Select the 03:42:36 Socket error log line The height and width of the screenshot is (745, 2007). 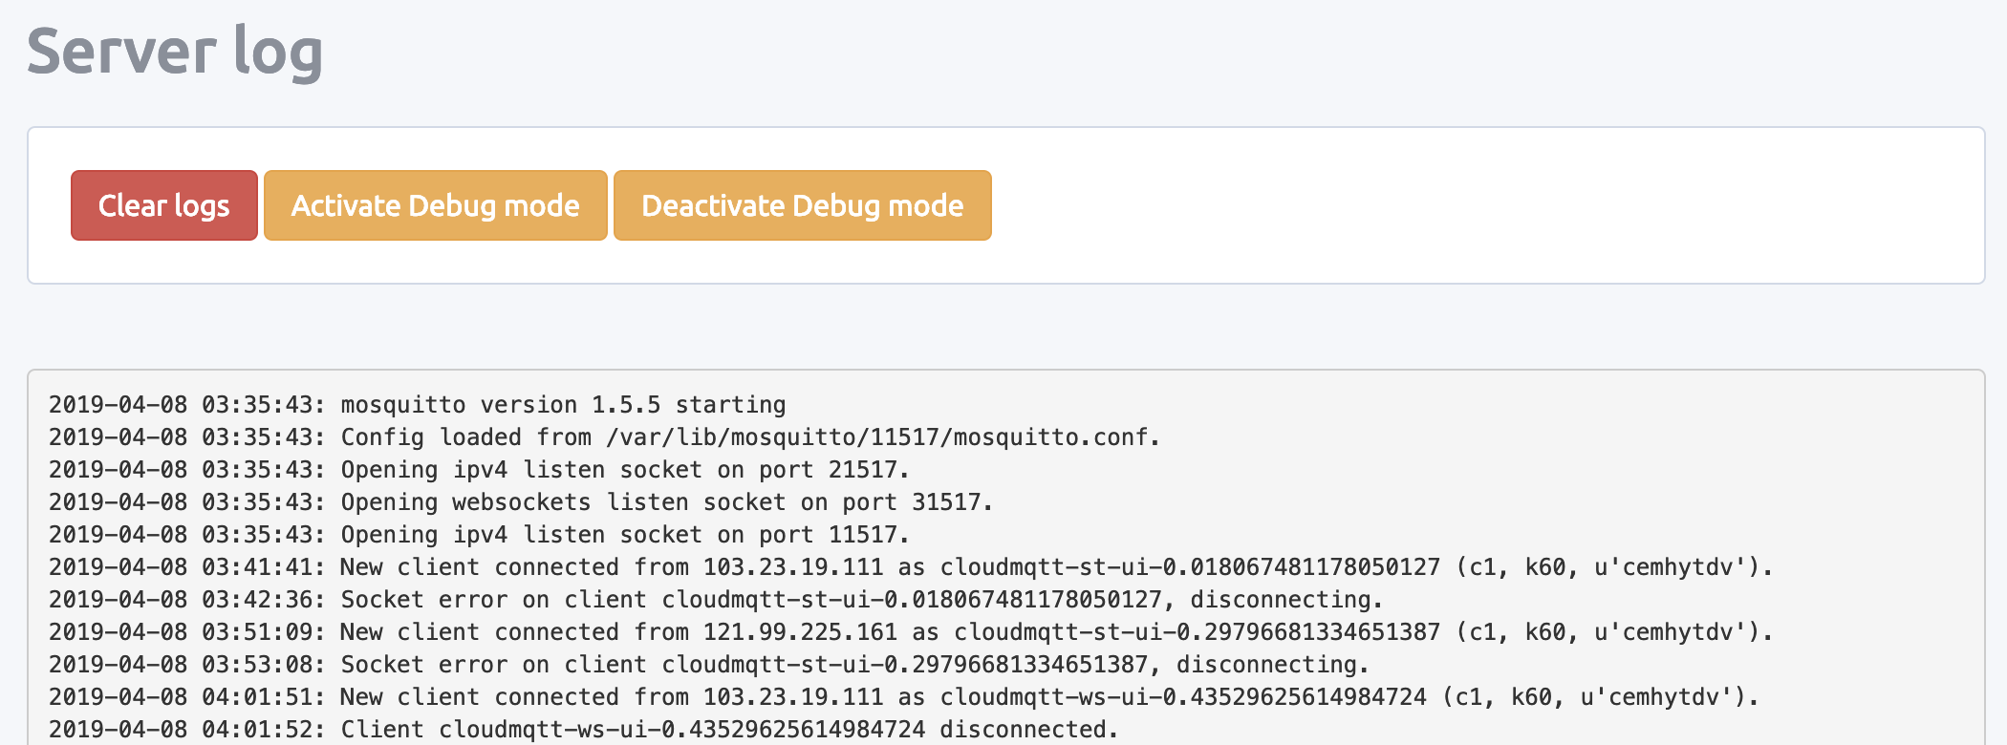(x=716, y=600)
